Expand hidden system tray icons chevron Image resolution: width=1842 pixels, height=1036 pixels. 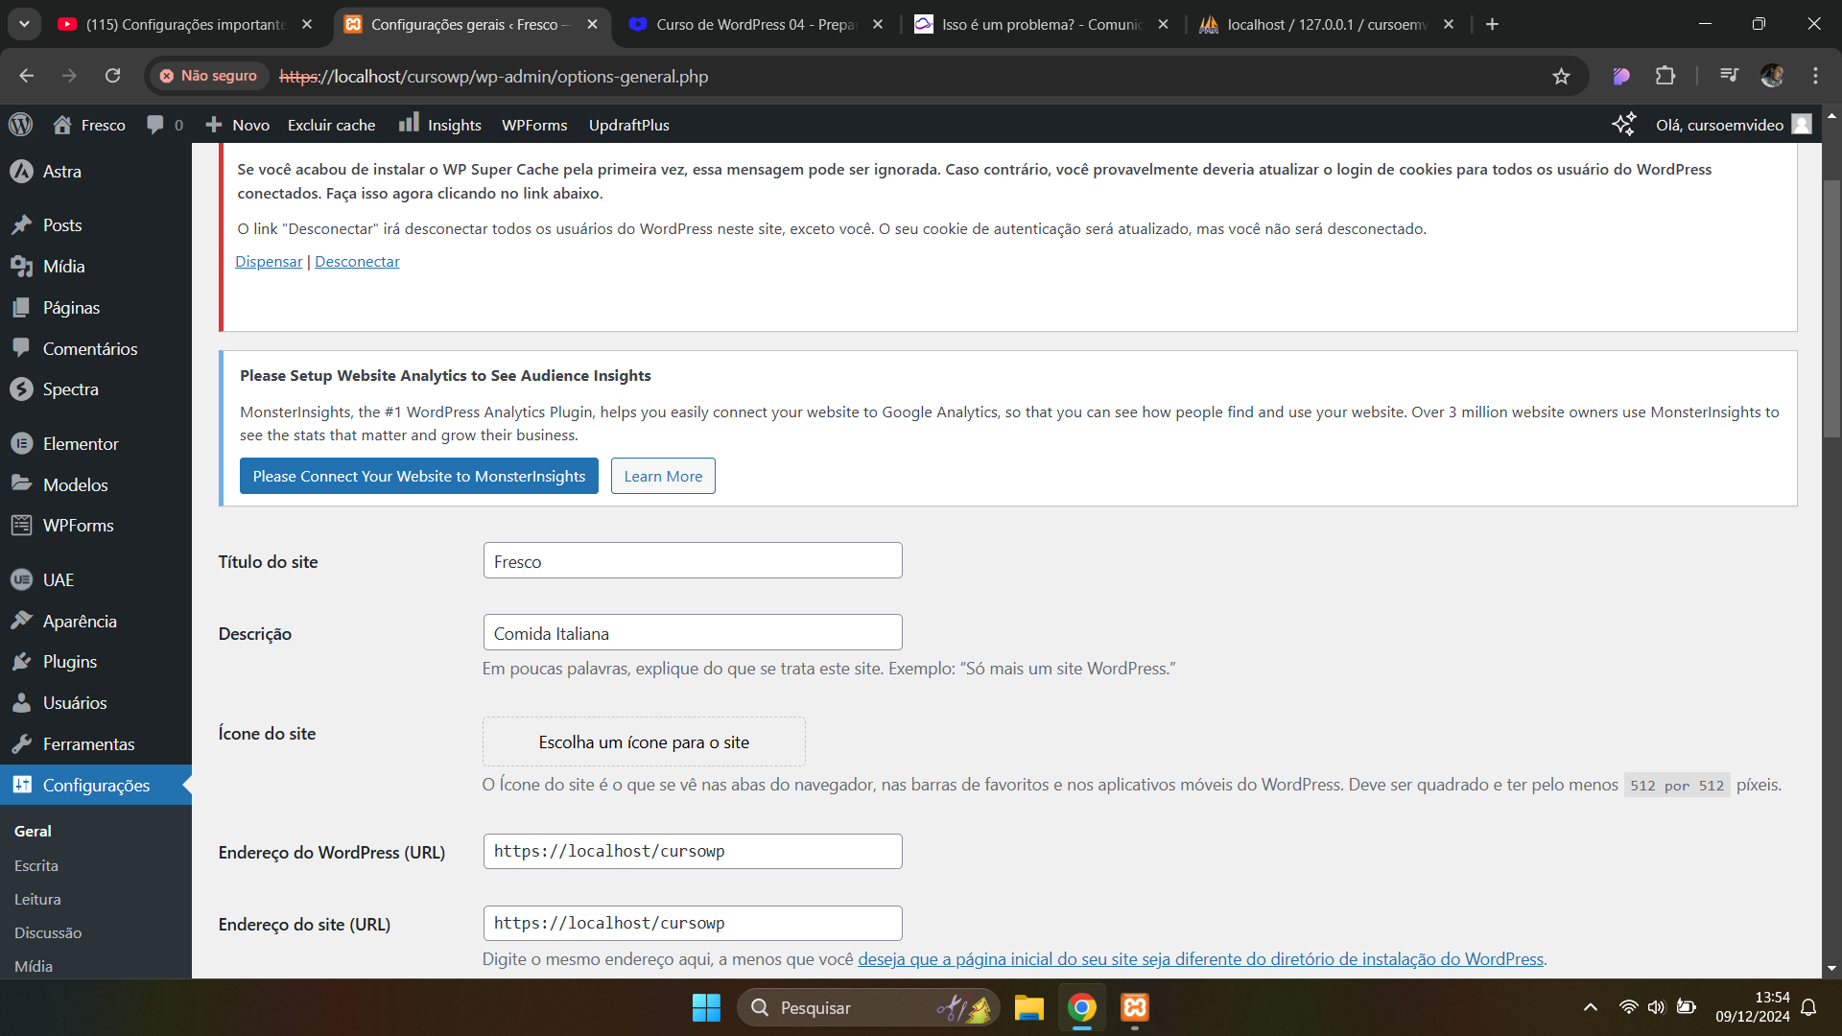tap(1590, 1007)
